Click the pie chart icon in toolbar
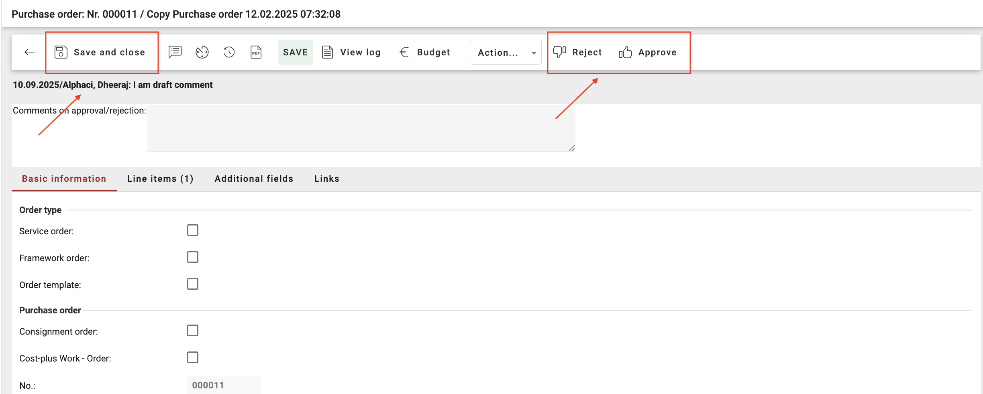The image size is (983, 394). click(202, 52)
